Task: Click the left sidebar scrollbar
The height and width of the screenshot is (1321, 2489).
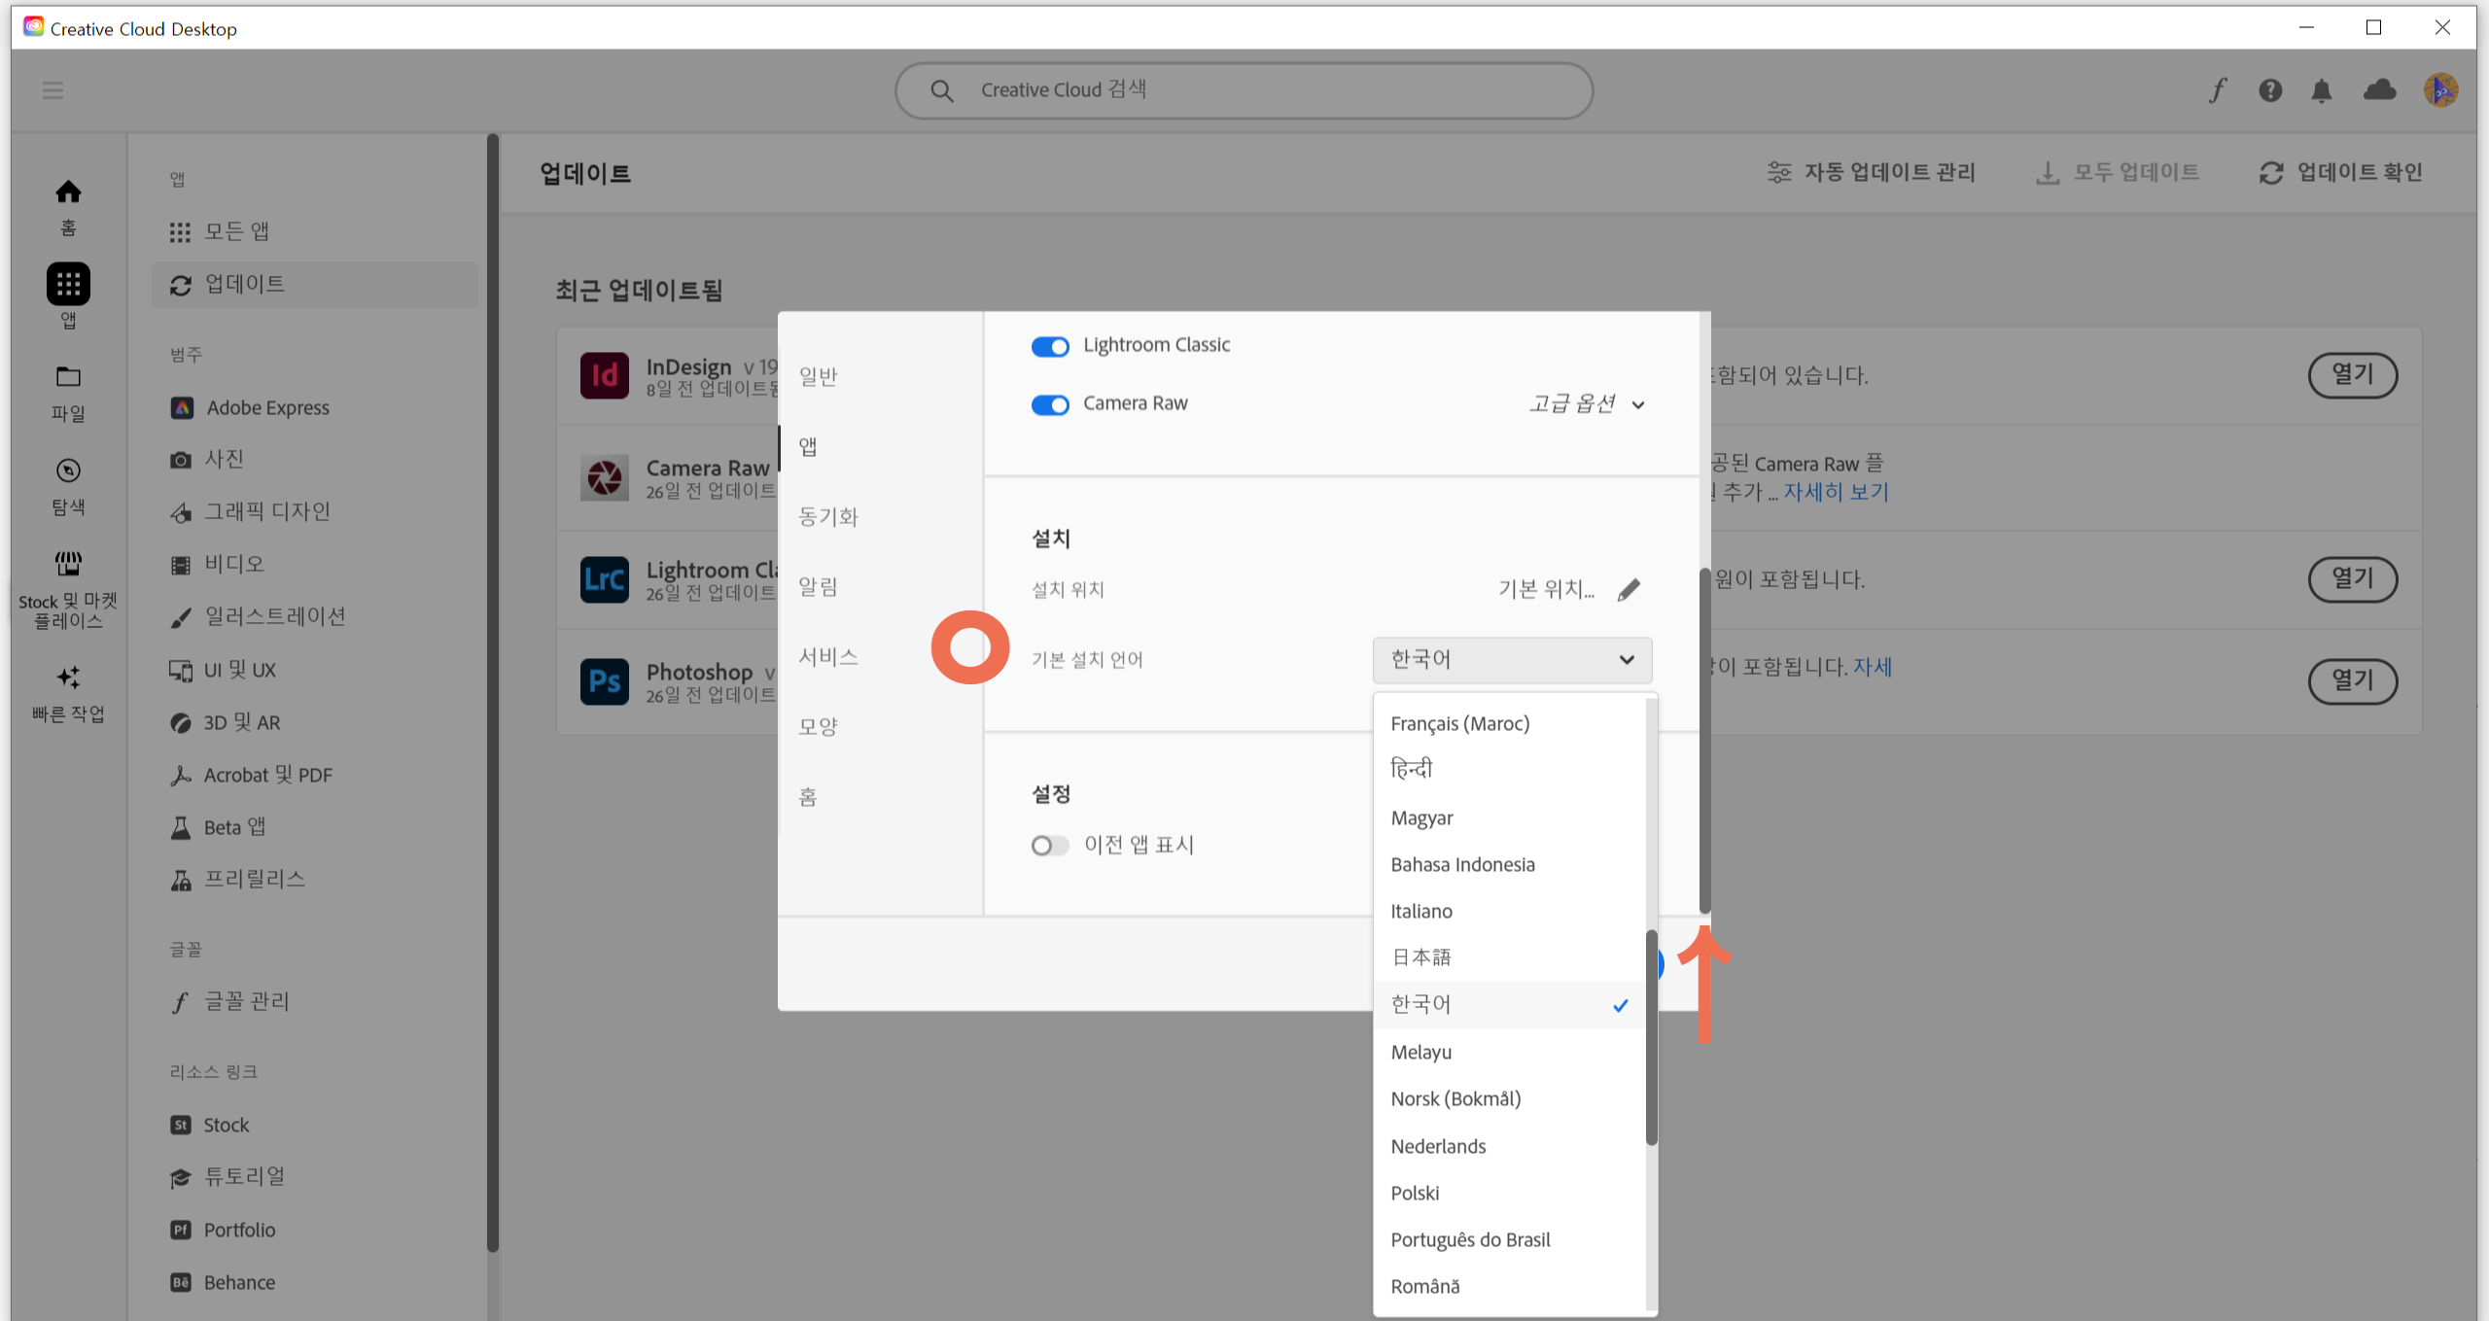Action: pos(493,692)
